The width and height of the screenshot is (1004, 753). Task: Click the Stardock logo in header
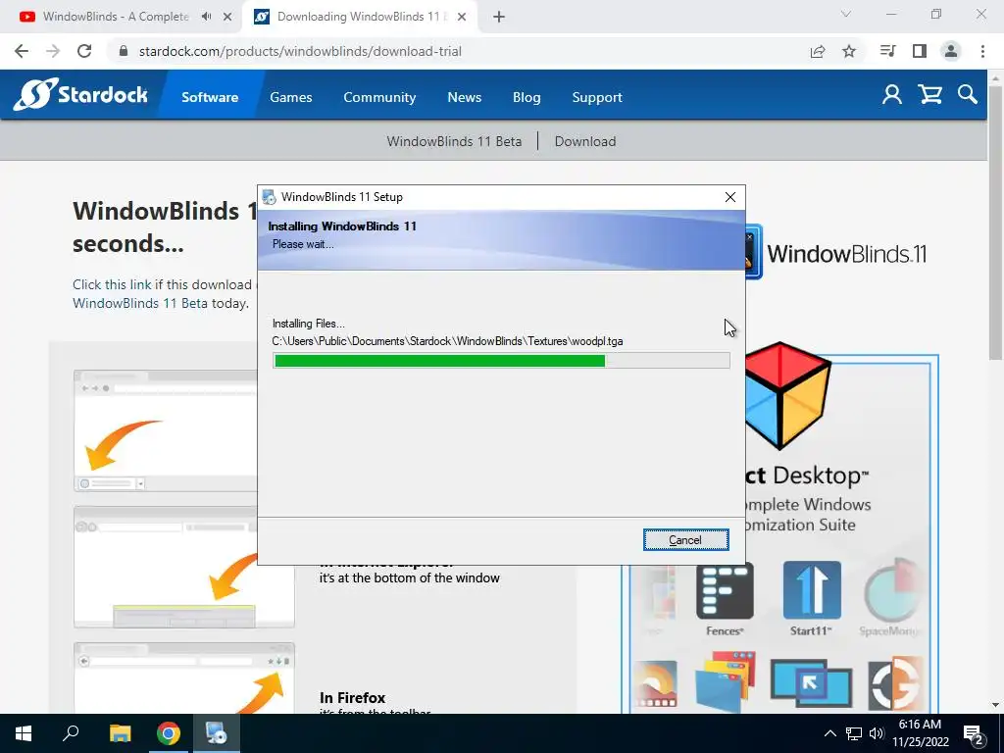(x=80, y=95)
